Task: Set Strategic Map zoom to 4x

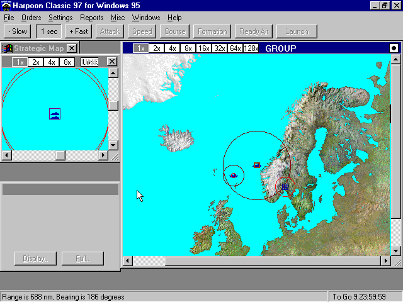Action: point(52,62)
